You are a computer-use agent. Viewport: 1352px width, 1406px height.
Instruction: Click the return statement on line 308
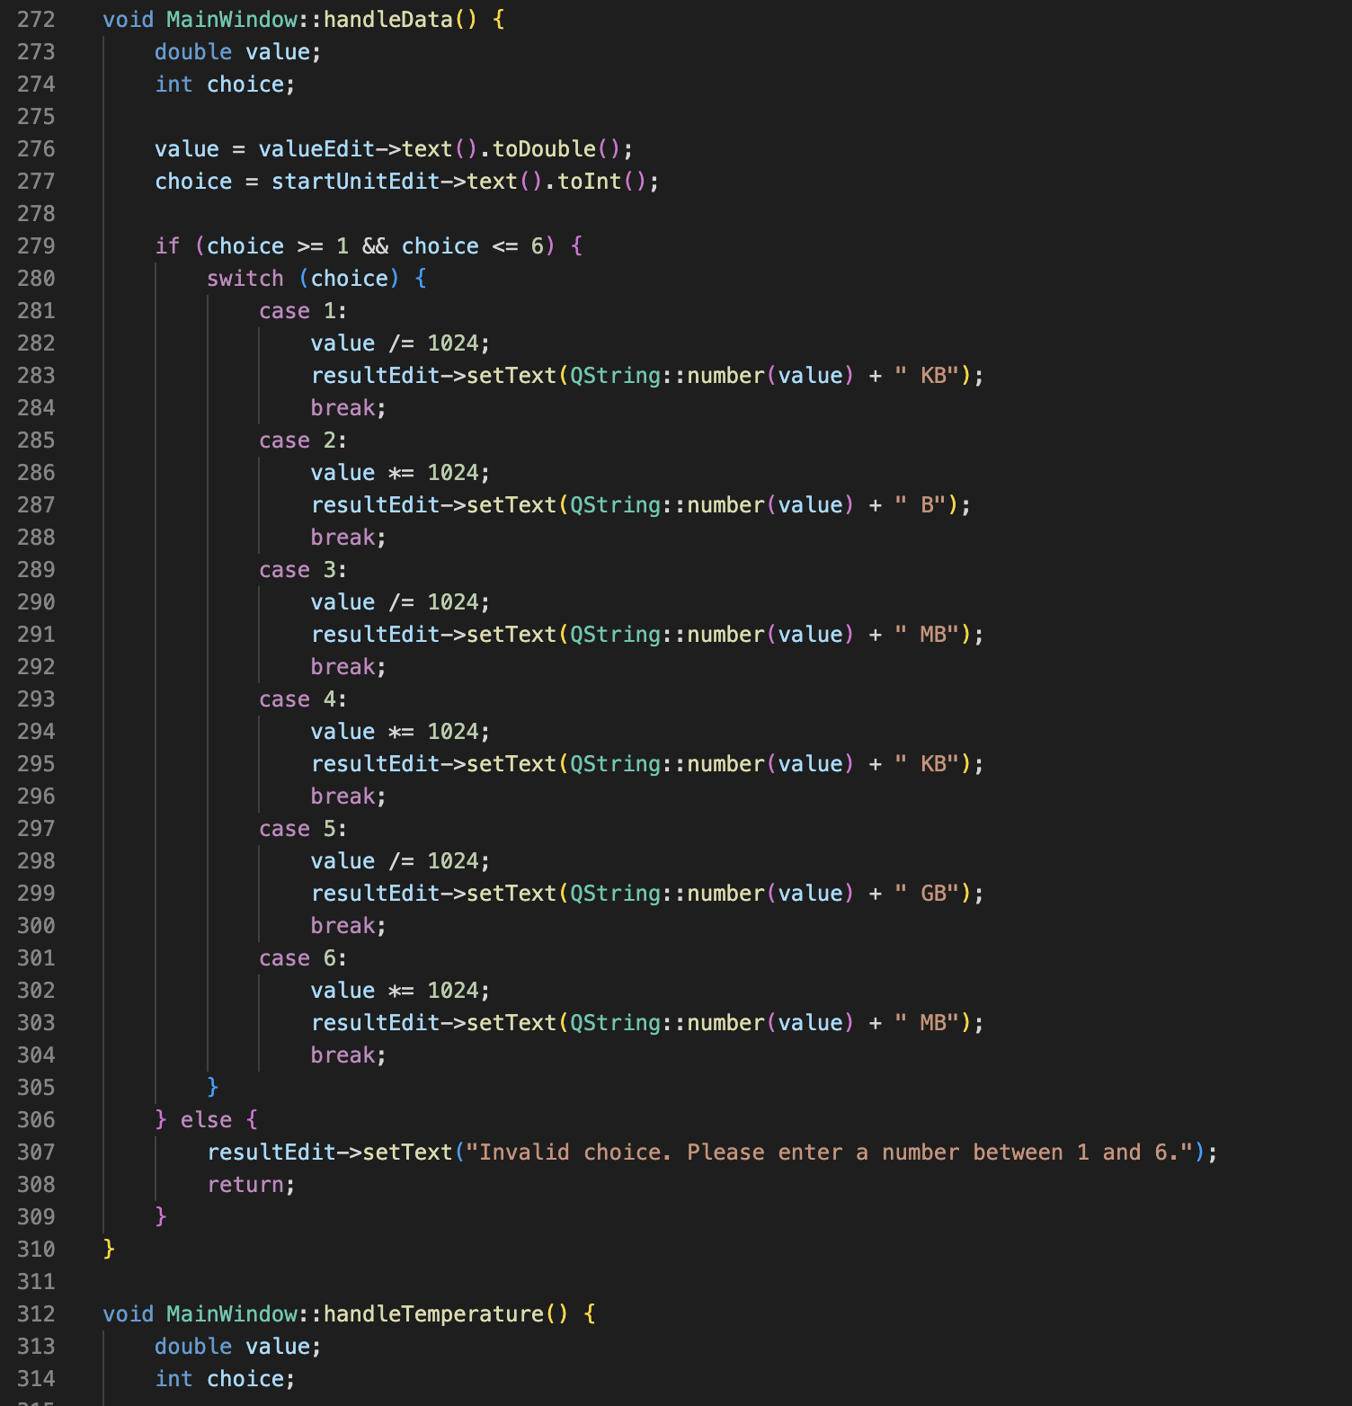point(247,1184)
